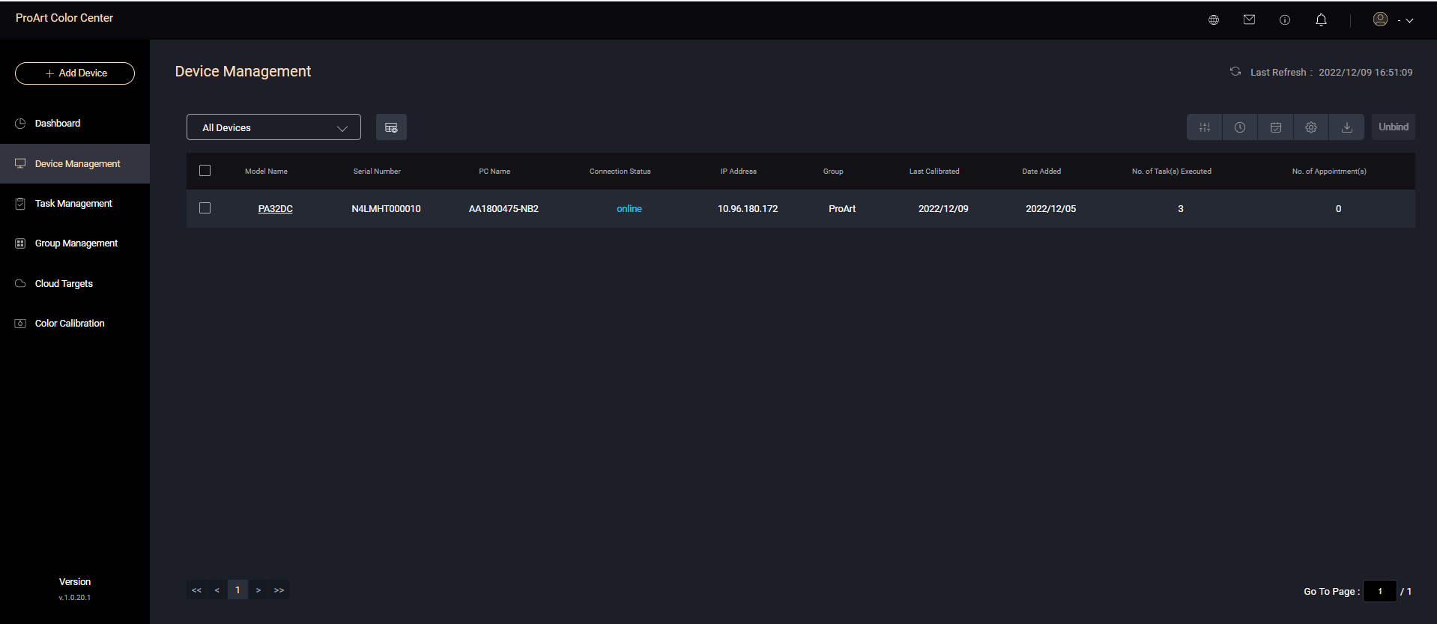Click IP address 10.96.180.172

click(748, 209)
